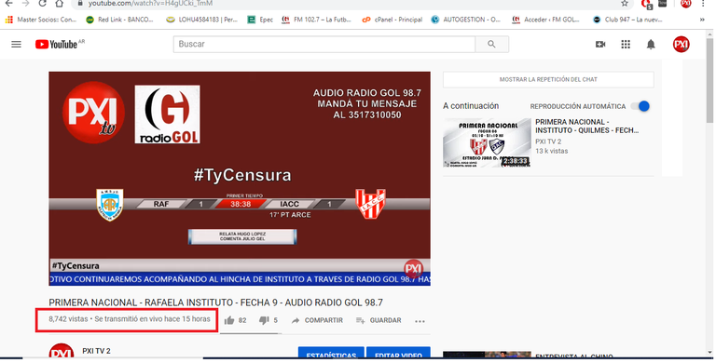Image resolution: width=716 pixels, height=363 pixels.
Task: Open the create video camera icon
Action: [600, 45]
